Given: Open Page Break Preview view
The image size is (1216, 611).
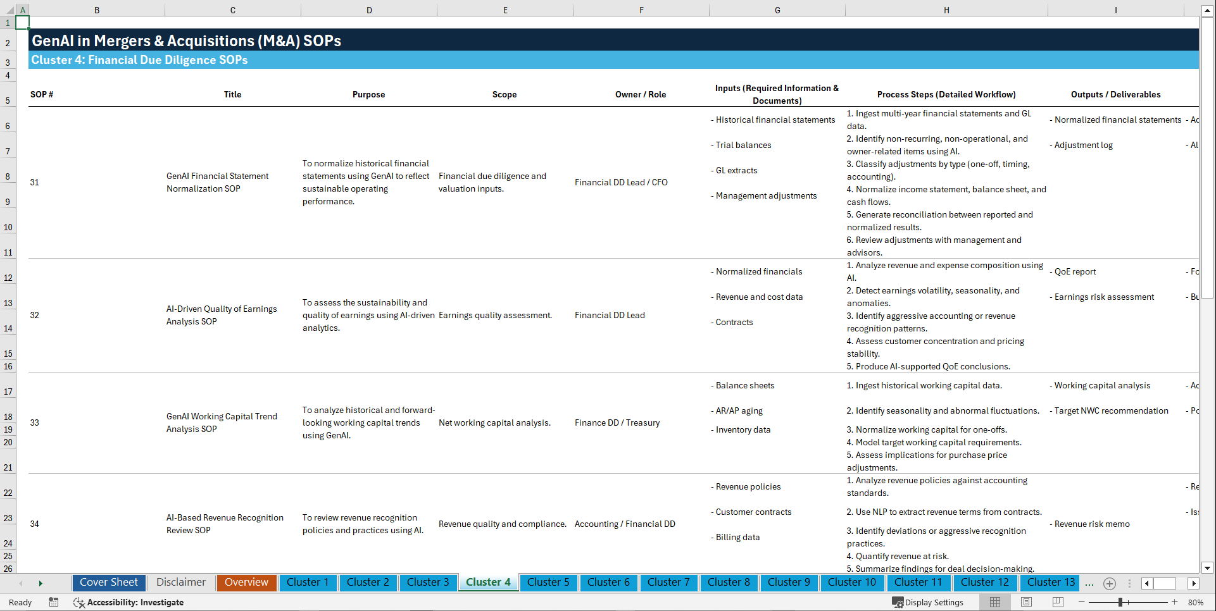Looking at the screenshot, I should (x=1057, y=602).
